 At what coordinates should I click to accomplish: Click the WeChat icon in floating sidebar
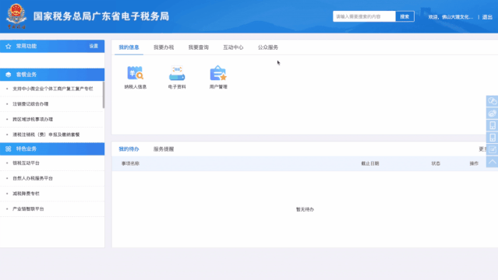pos(492,101)
